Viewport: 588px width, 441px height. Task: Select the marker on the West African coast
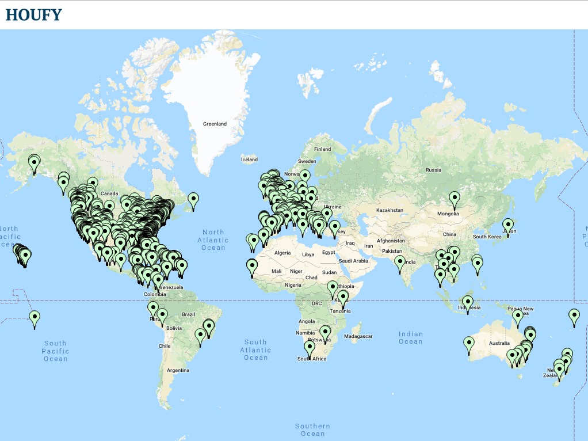tap(252, 267)
